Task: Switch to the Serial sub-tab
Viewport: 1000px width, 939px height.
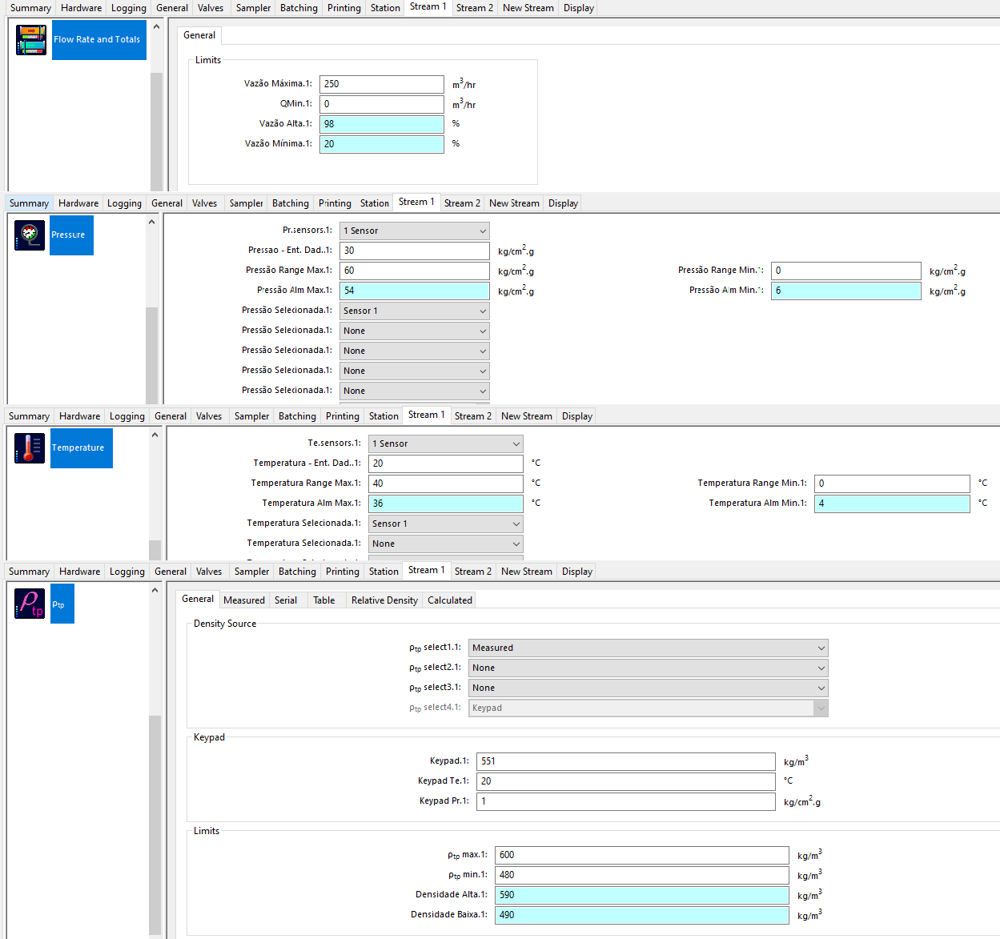Action: coord(286,600)
